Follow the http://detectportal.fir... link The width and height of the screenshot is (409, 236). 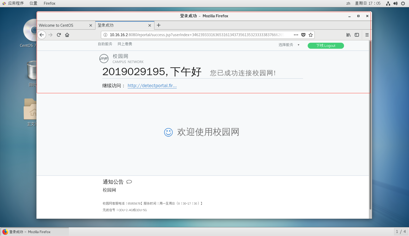coord(152,86)
